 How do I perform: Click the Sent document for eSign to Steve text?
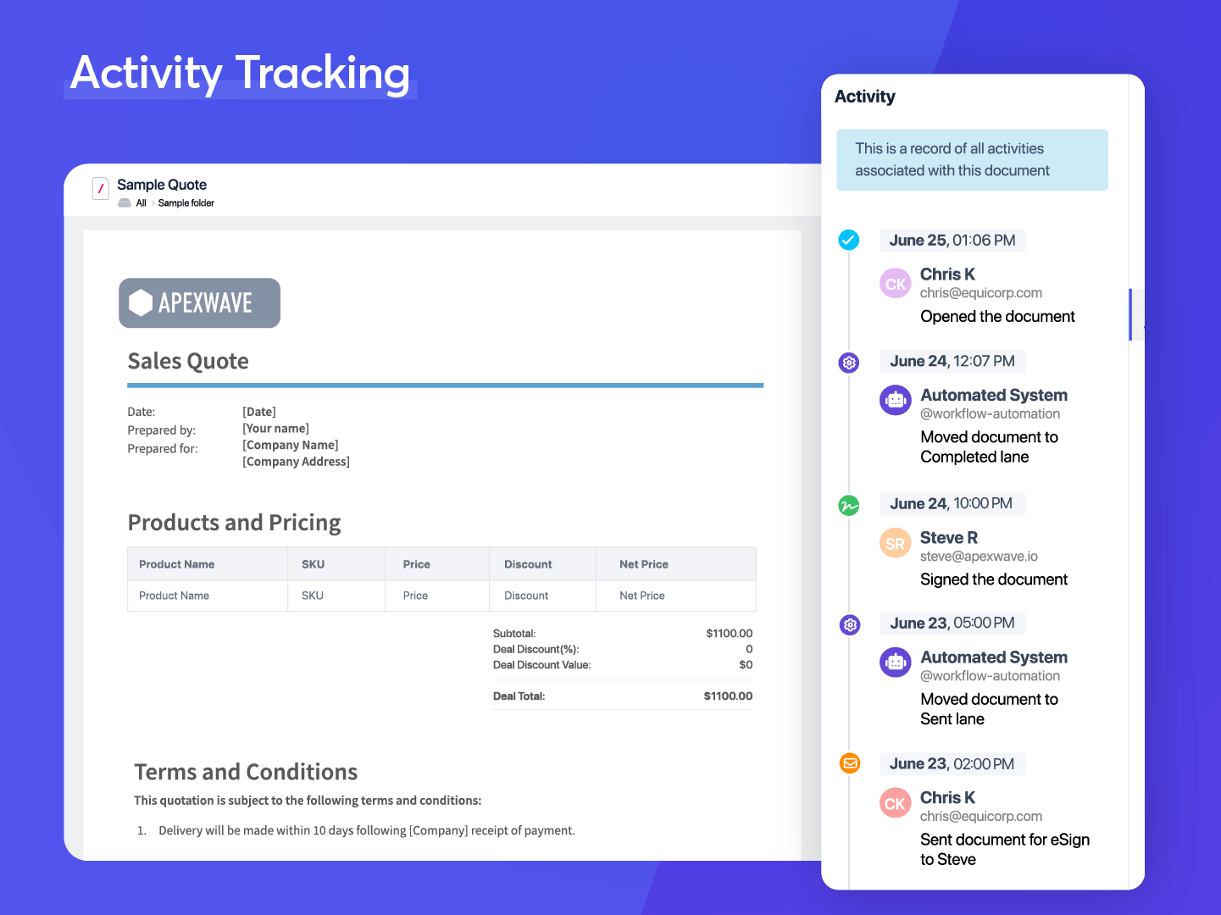point(1005,850)
